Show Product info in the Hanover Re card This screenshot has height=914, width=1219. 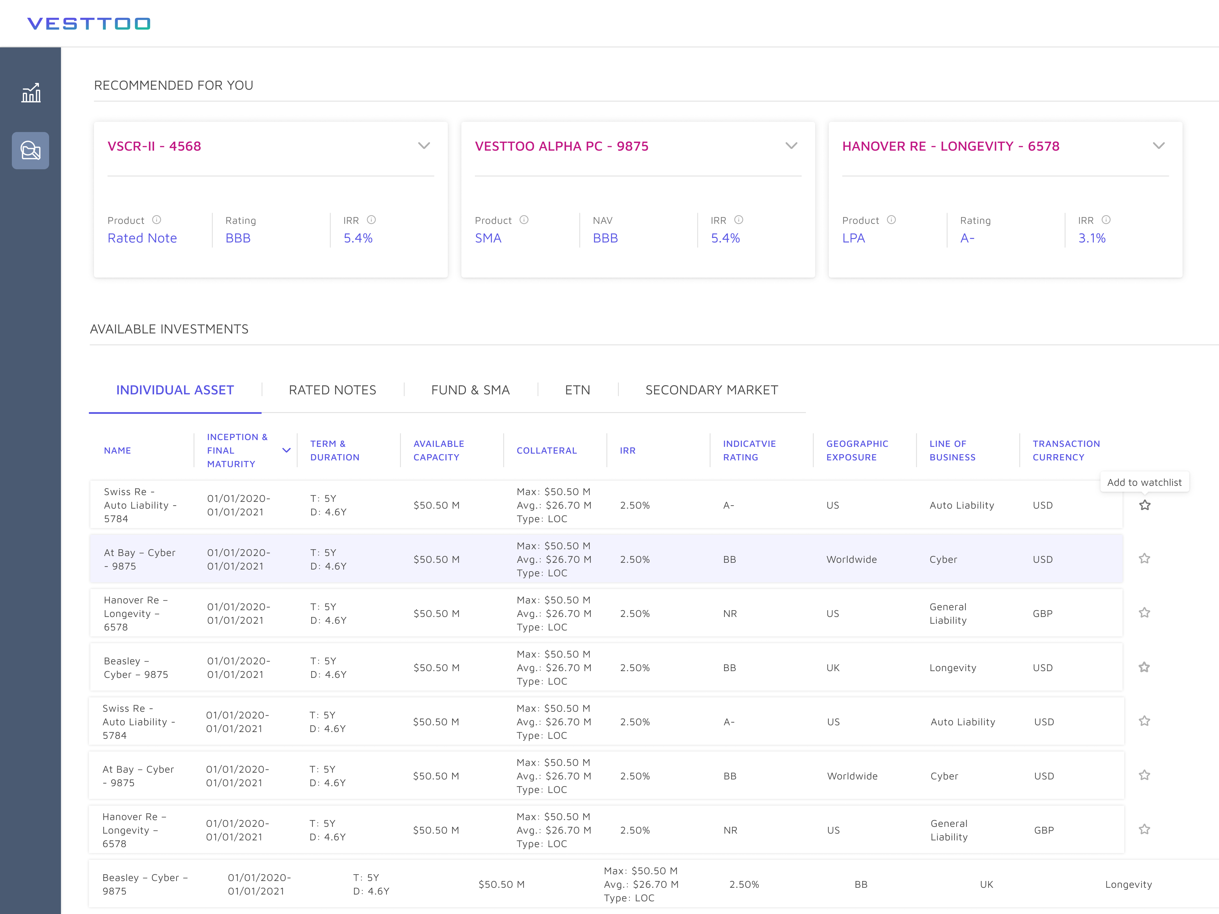(x=891, y=220)
